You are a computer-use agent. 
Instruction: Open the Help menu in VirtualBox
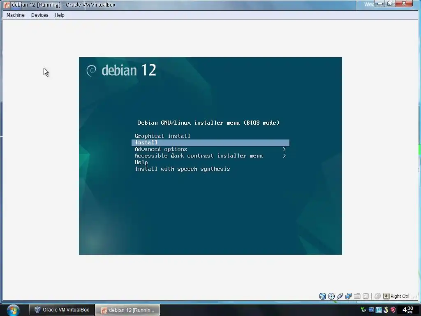pos(59,15)
